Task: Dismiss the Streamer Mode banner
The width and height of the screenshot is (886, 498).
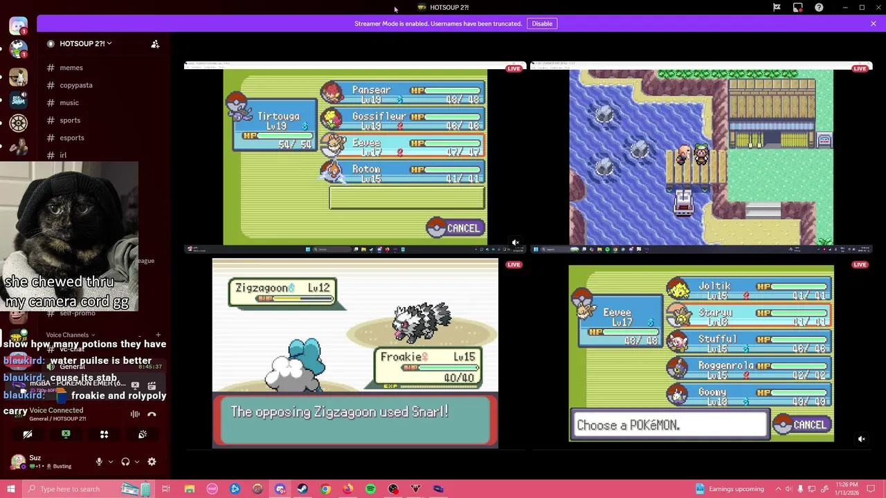Action: [x=874, y=24]
